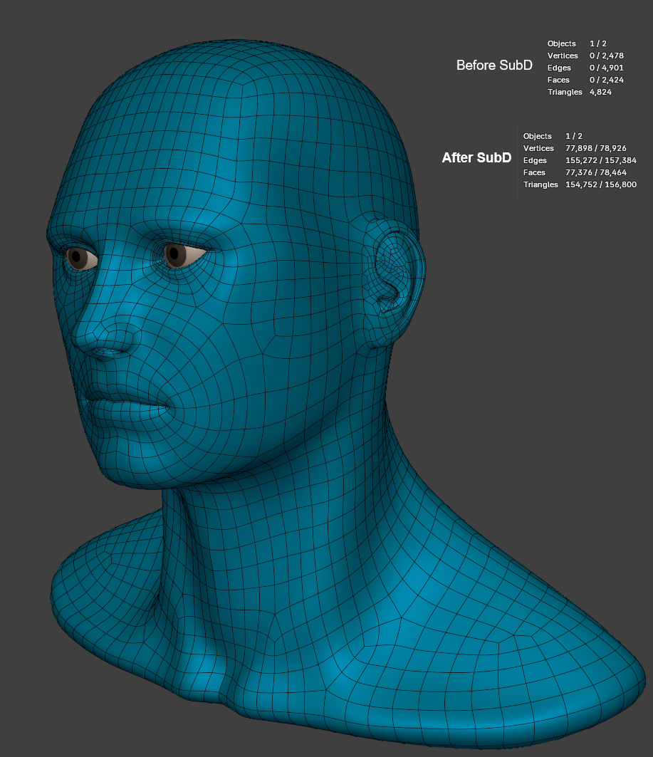The image size is (653, 757).
Task: Click the "After SubD" heading text
Action: pos(476,158)
